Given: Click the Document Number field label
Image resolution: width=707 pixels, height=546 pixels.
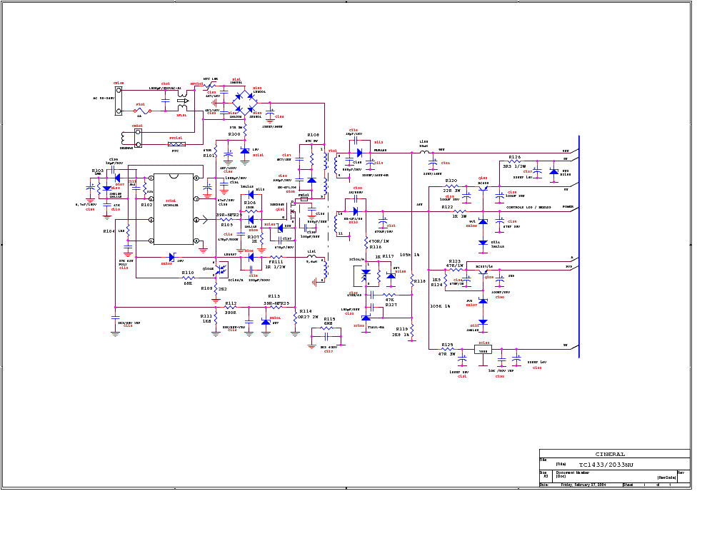Looking at the screenshot, I should pyautogui.click(x=573, y=472).
